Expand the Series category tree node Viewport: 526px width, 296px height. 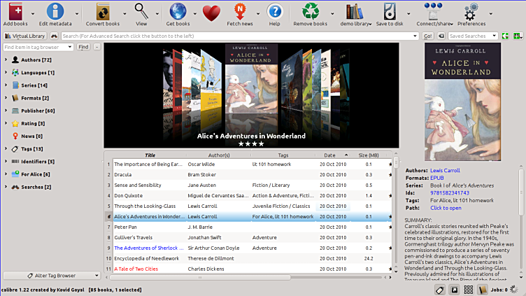pos(6,85)
